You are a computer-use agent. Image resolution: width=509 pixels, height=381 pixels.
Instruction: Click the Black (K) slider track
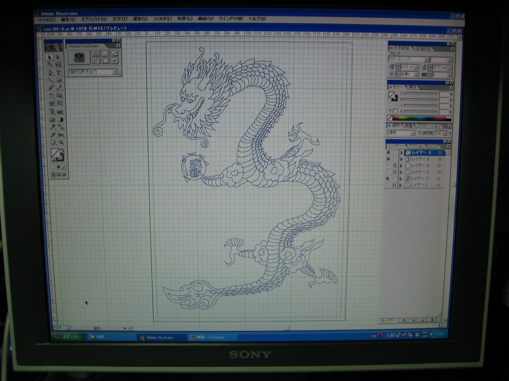tap(420, 112)
